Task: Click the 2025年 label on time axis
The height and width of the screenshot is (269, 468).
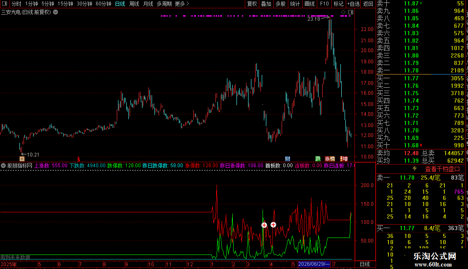Action: tap(9, 264)
